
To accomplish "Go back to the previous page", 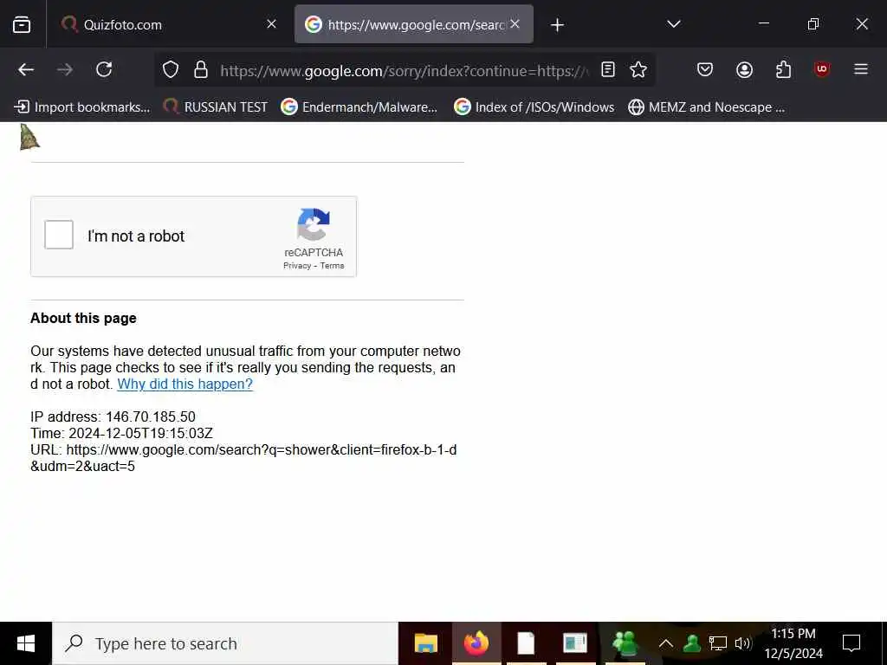I will 26,69.
